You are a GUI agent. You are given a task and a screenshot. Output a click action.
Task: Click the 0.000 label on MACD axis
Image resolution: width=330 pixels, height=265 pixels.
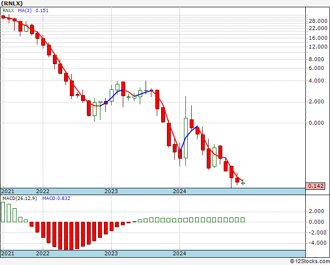coord(316,222)
